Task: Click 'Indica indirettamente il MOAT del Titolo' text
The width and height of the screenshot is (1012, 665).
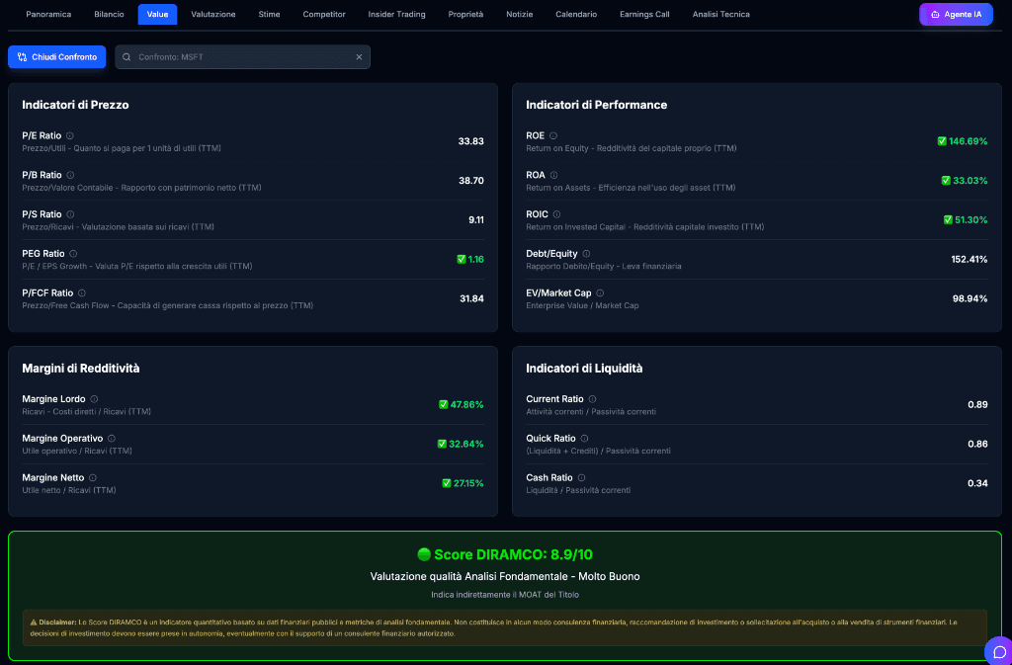Action: 505,594
